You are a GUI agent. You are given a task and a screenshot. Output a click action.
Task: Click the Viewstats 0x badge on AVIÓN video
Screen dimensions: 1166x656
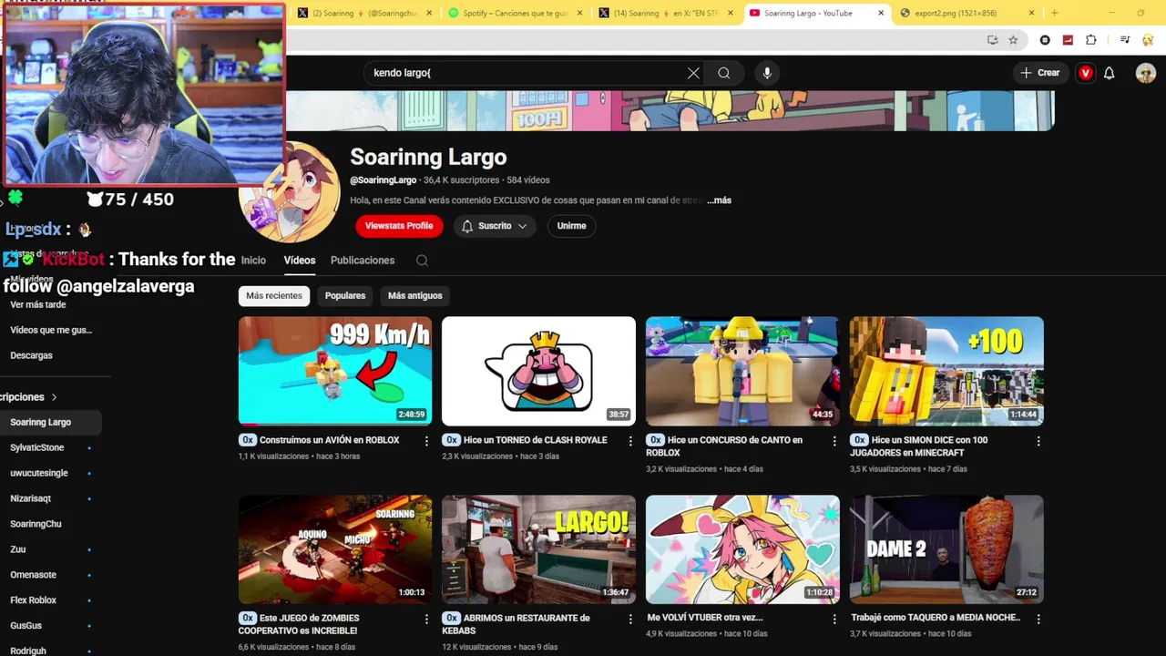248,440
